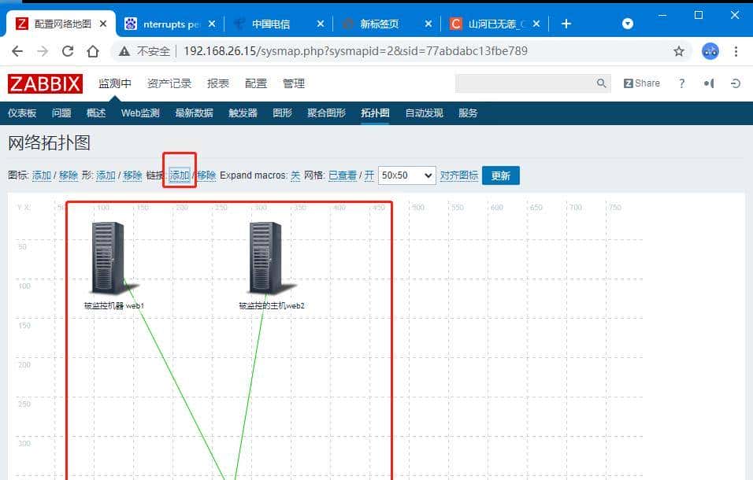Click 添加 next to 链接
This screenshot has width=753, height=480.
[180, 174]
